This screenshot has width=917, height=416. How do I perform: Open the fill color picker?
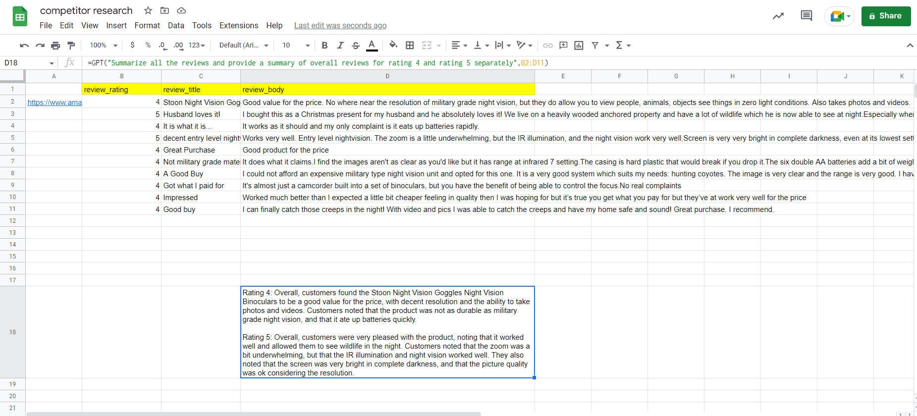(393, 46)
